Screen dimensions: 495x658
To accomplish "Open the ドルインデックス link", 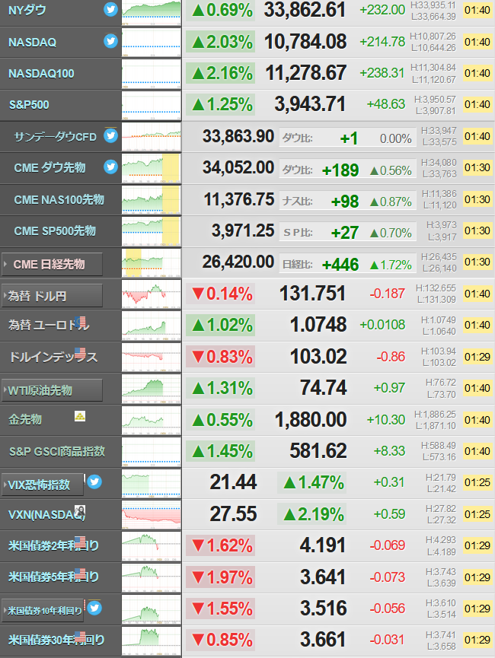I will click(53, 357).
